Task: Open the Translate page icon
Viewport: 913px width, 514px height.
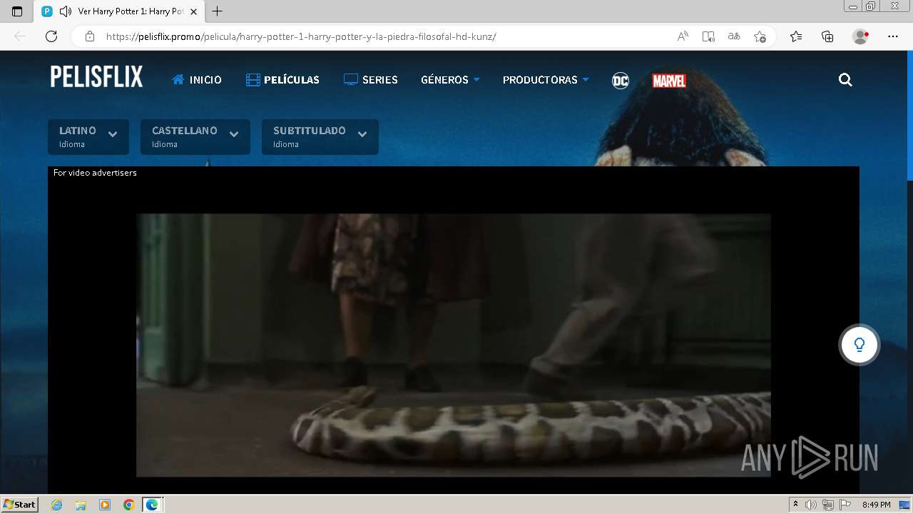Action: [x=734, y=36]
